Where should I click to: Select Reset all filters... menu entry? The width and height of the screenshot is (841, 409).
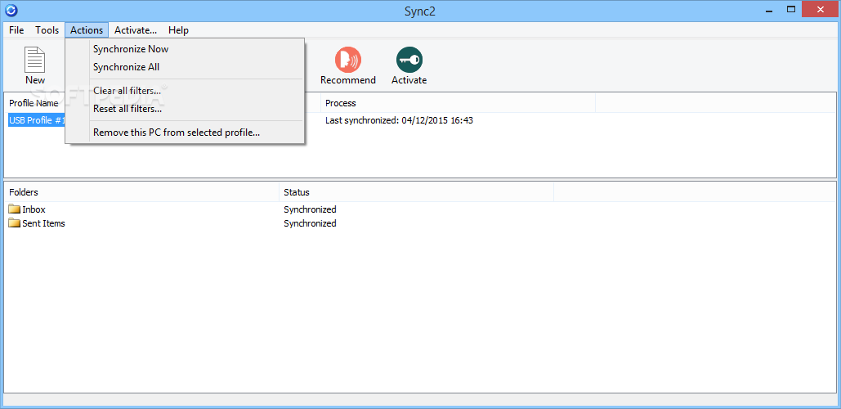click(x=127, y=108)
